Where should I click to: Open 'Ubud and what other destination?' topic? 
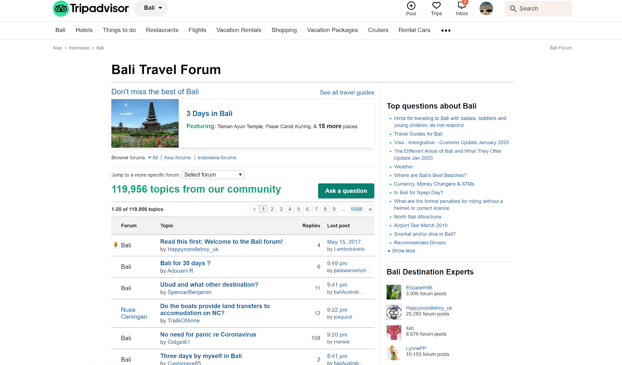(x=209, y=285)
